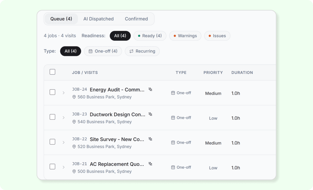Toggle the select-all checkbox in table header
Screen dimensions: 313x190
point(53,72)
